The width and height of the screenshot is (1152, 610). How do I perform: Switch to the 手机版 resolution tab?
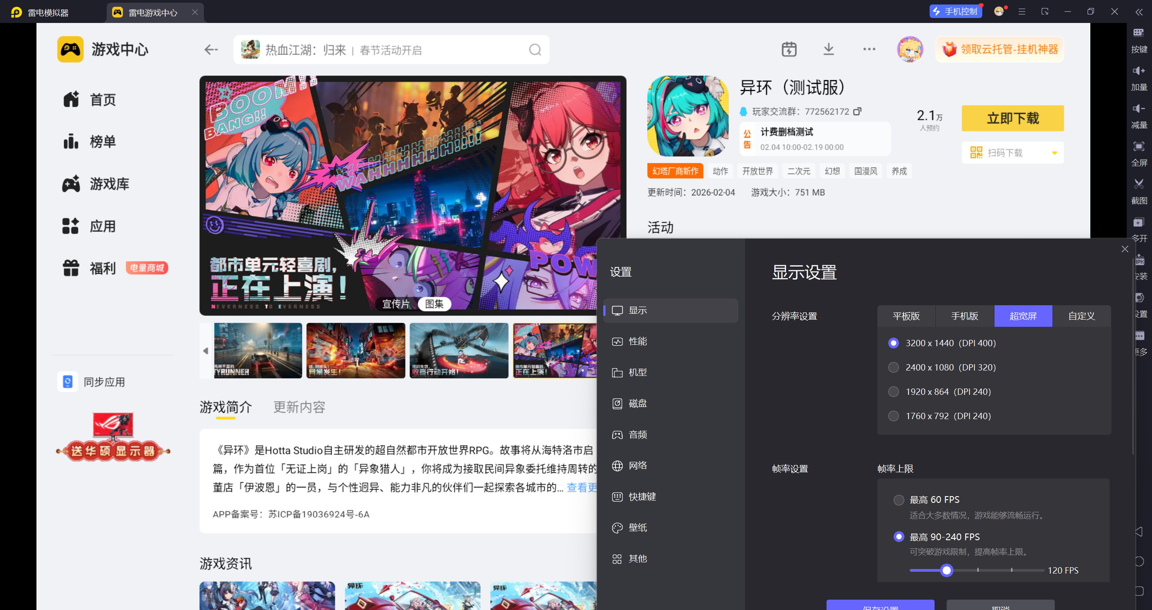click(x=964, y=316)
